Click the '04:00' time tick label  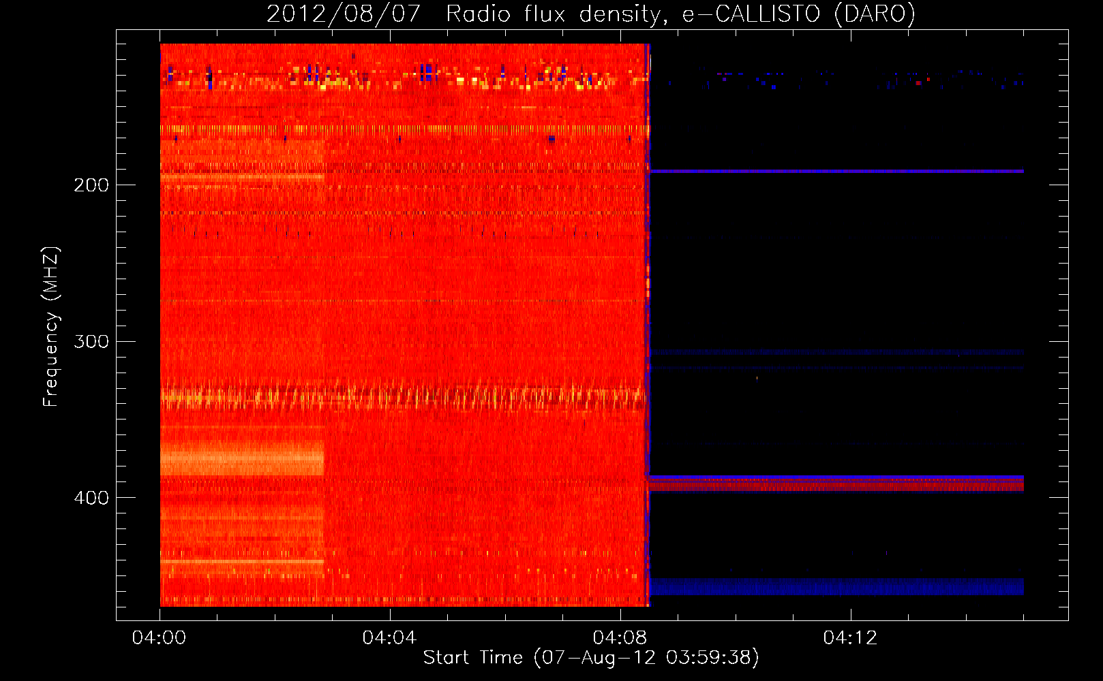(160, 638)
